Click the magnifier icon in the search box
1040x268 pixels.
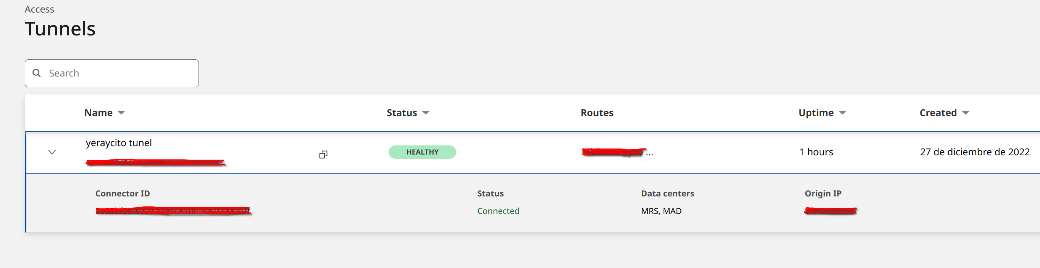point(37,73)
